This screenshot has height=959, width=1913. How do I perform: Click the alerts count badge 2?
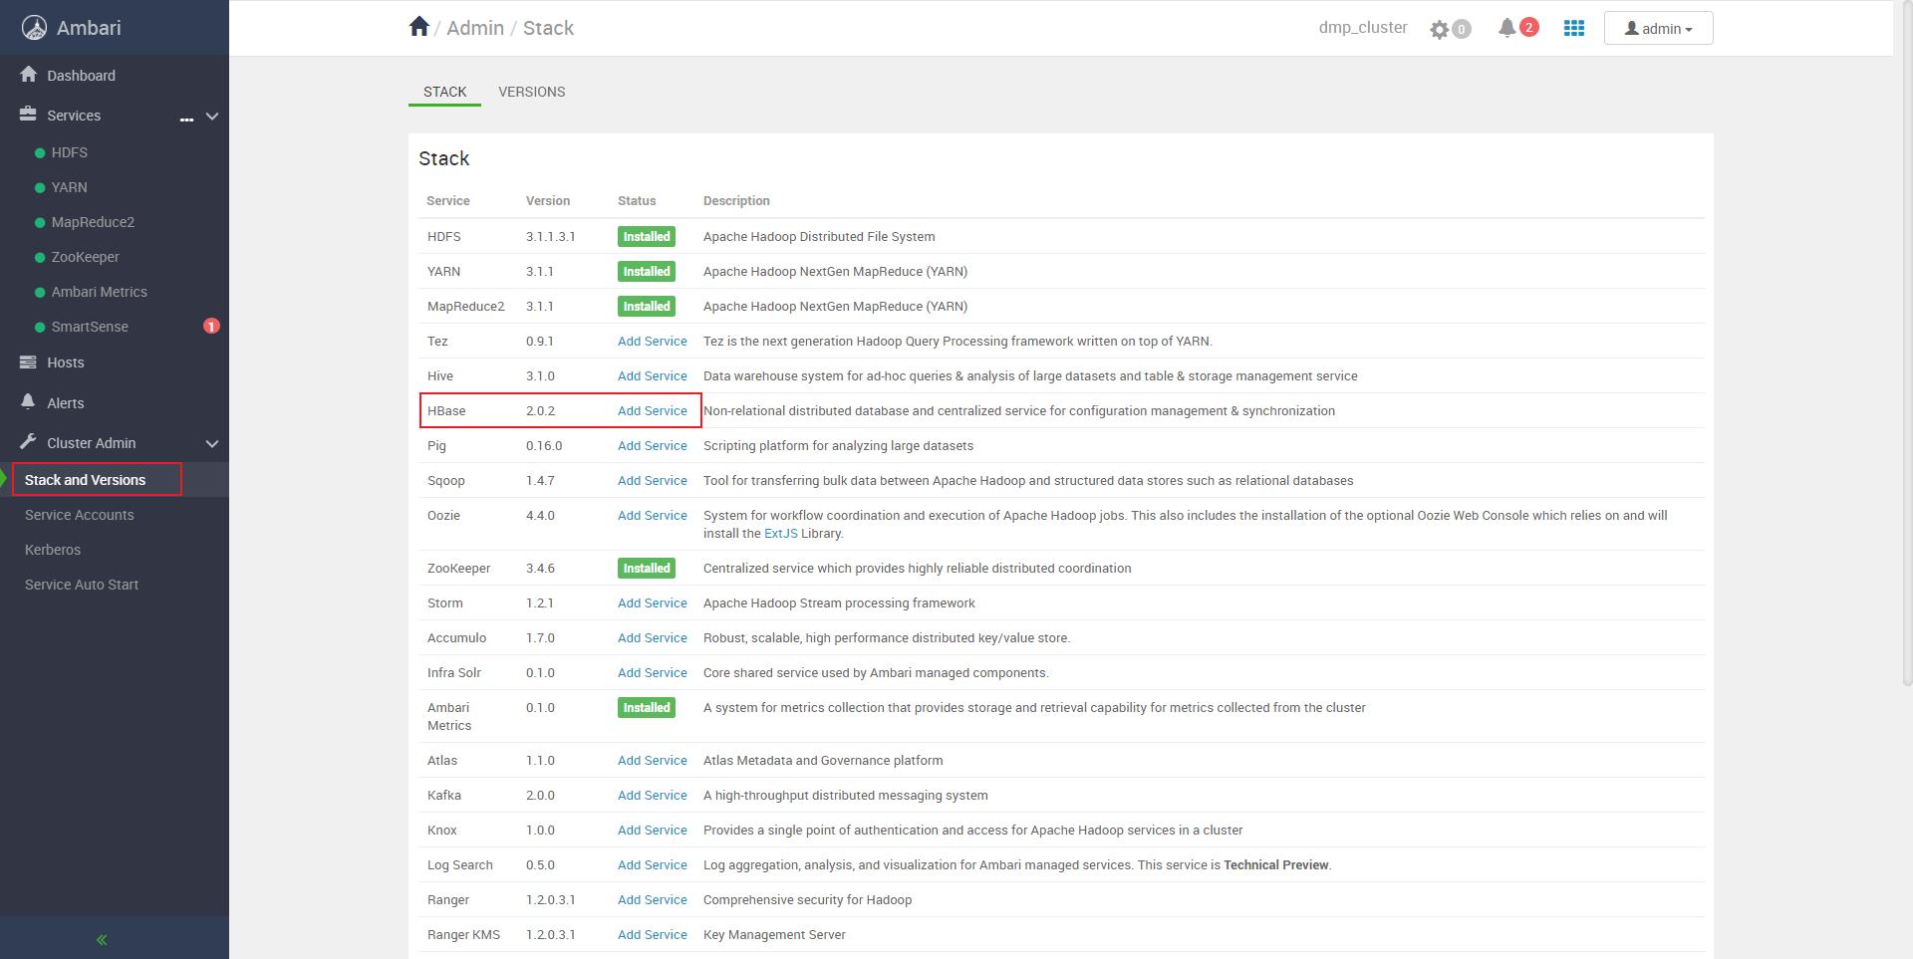tap(1528, 27)
